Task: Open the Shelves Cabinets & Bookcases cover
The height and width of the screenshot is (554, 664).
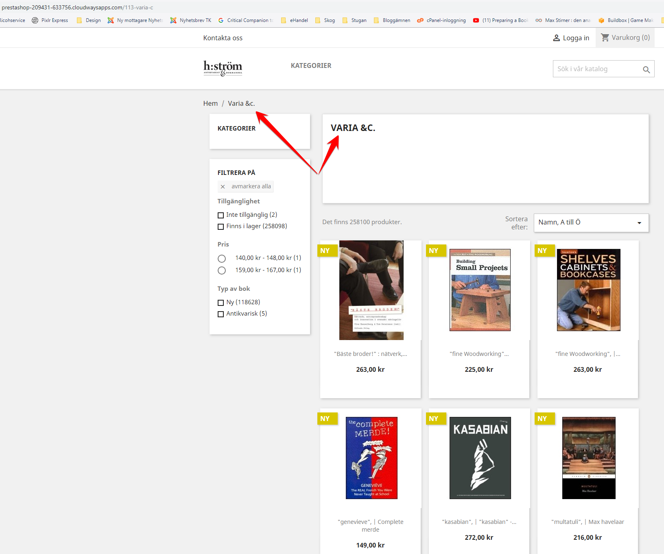Action: click(589, 290)
